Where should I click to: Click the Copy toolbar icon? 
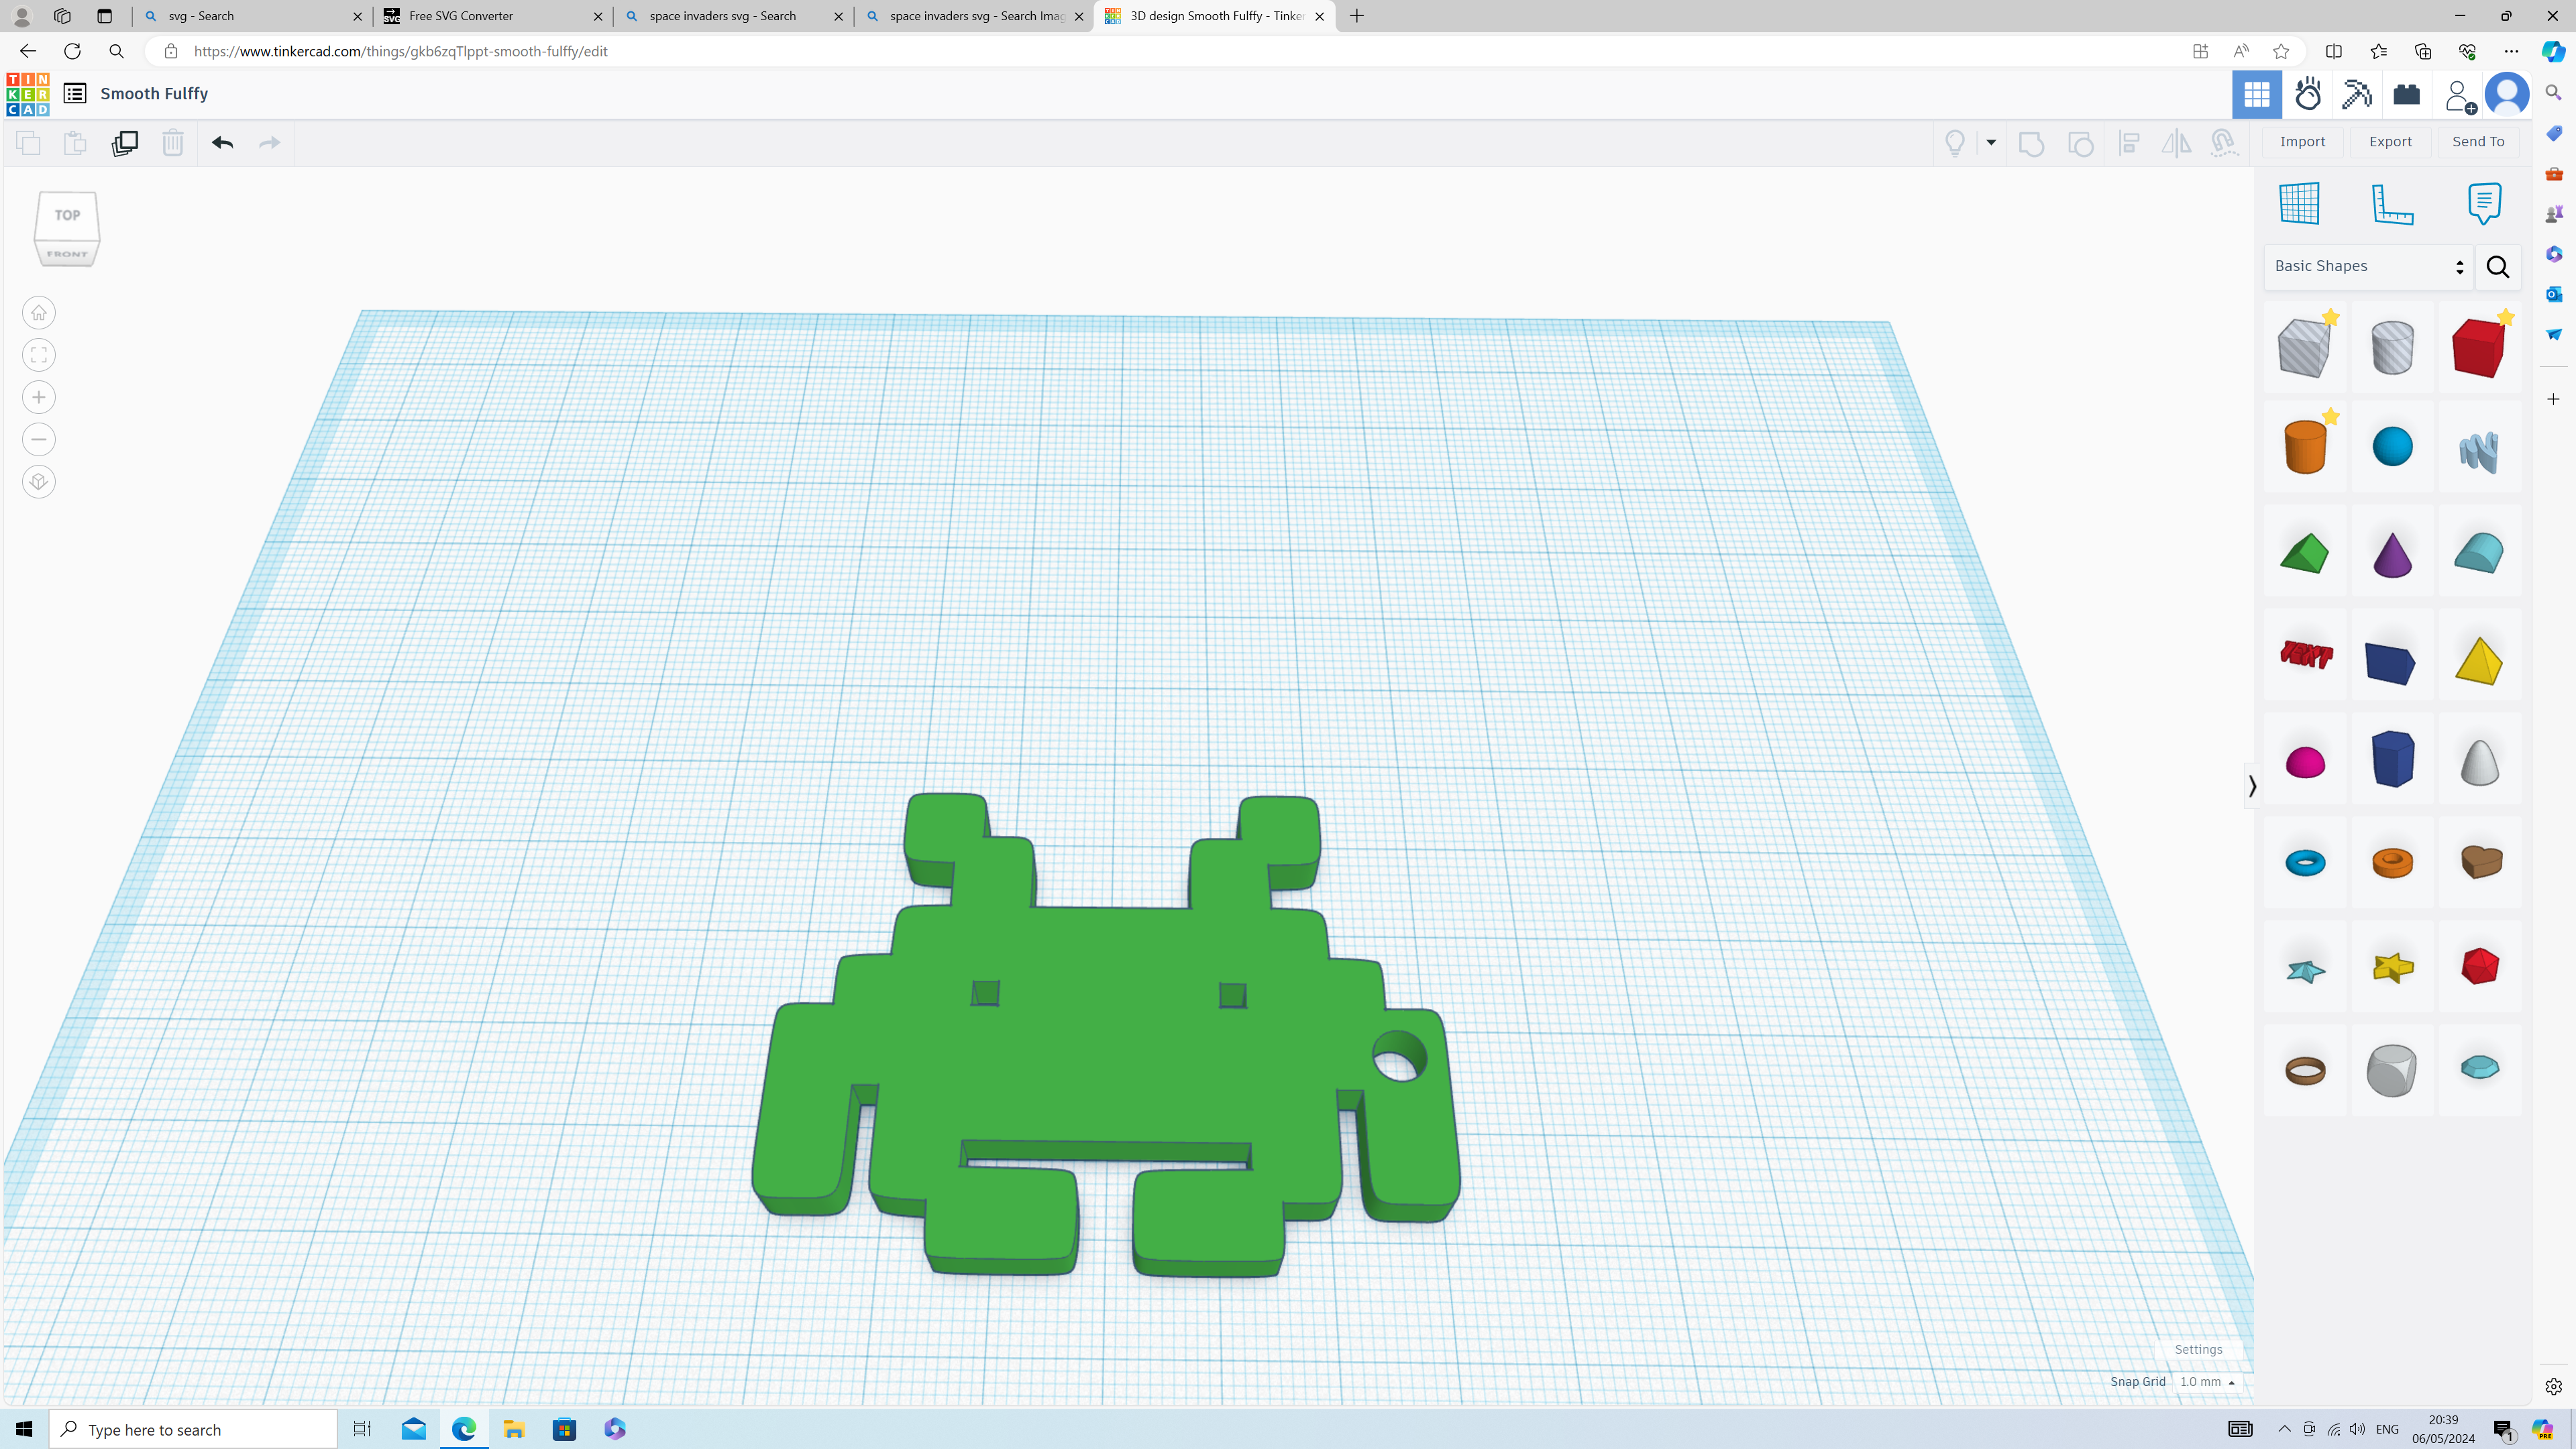tap(28, 142)
